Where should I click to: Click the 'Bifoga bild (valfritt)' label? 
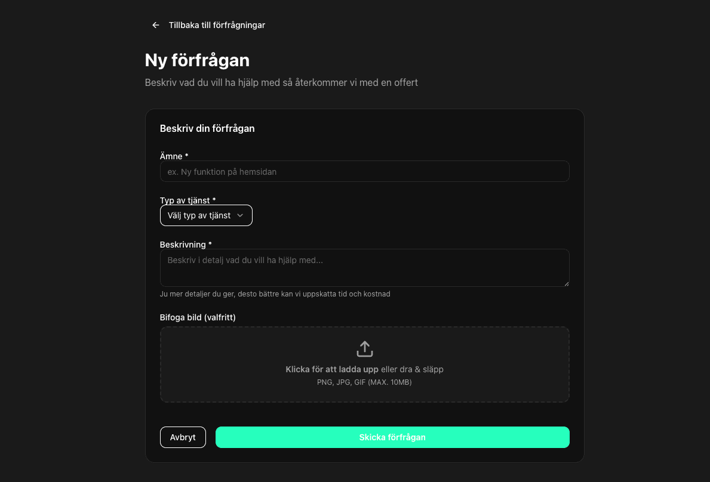pyautogui.click(x=197, y=317)
